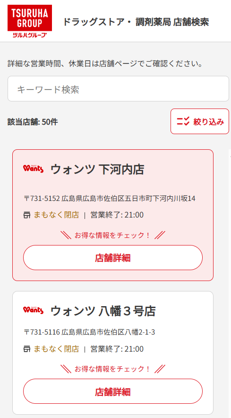Click the 該当店舗: 50件 result count
The height and width of the screenshot is (418, 231).
[33, 122]
